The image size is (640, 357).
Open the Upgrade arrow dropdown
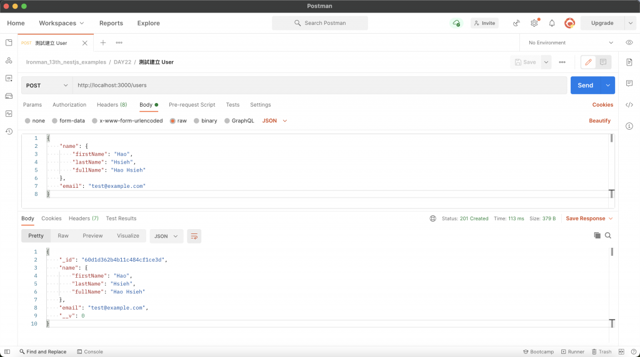click(x=630, y=23)
